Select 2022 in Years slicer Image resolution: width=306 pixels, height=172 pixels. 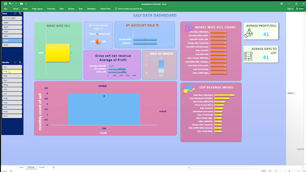click(x=12, y=31)
